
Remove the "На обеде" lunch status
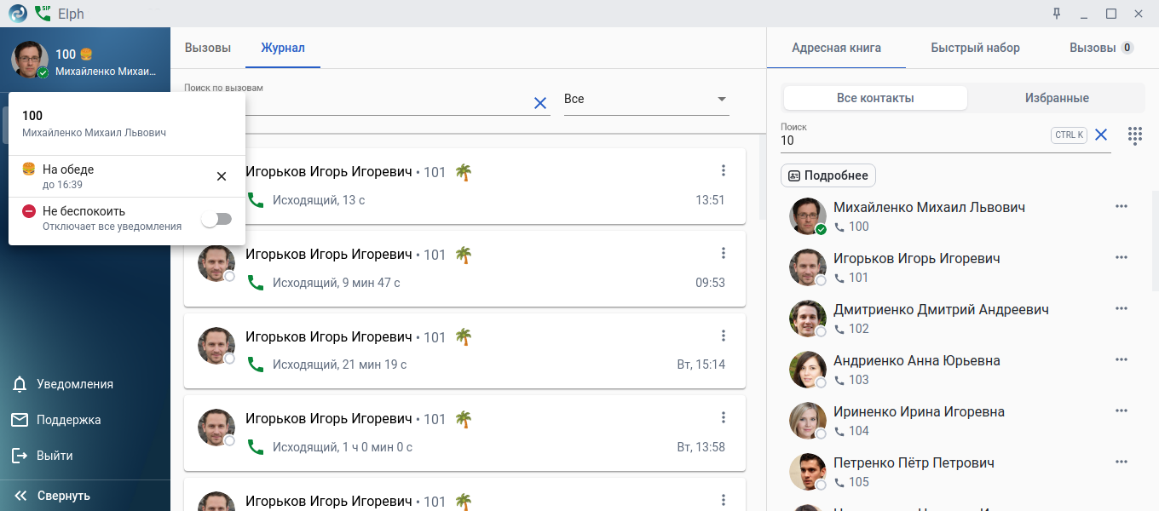click(222, 176)
